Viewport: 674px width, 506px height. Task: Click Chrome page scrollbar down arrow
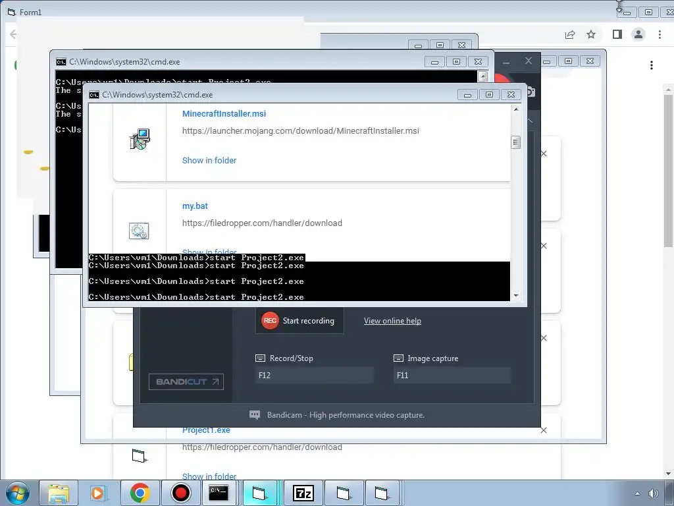[668, 474]
